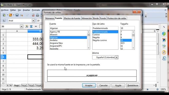Open the Borde tab
Image resolution: width=169 pixels, height=95 pixels.
pos(96,18)
